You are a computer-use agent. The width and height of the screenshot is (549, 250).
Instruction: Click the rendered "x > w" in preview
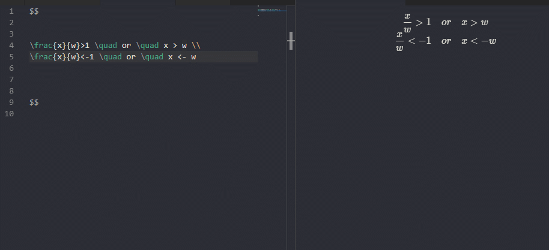[475, 22]
